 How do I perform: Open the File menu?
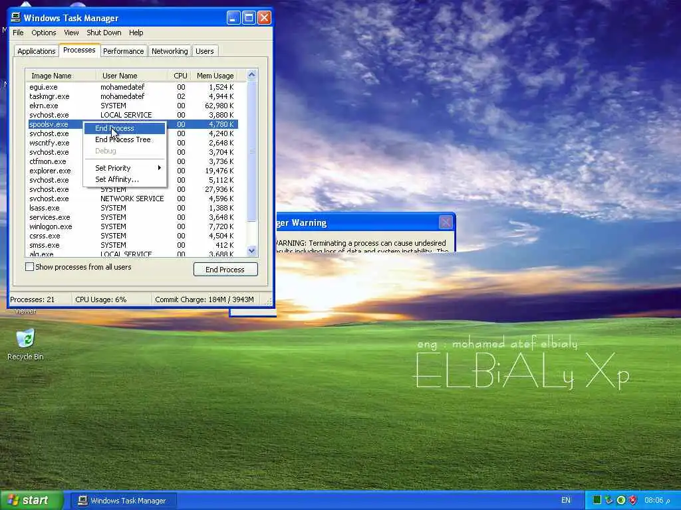(18, 33)
